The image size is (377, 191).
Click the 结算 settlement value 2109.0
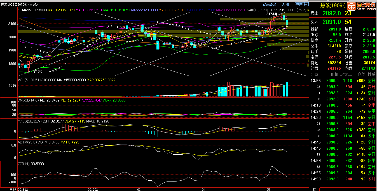(369, 29)
